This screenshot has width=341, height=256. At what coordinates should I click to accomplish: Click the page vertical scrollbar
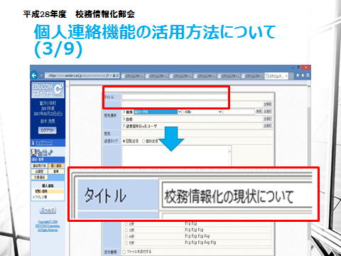tap(309, 166)
